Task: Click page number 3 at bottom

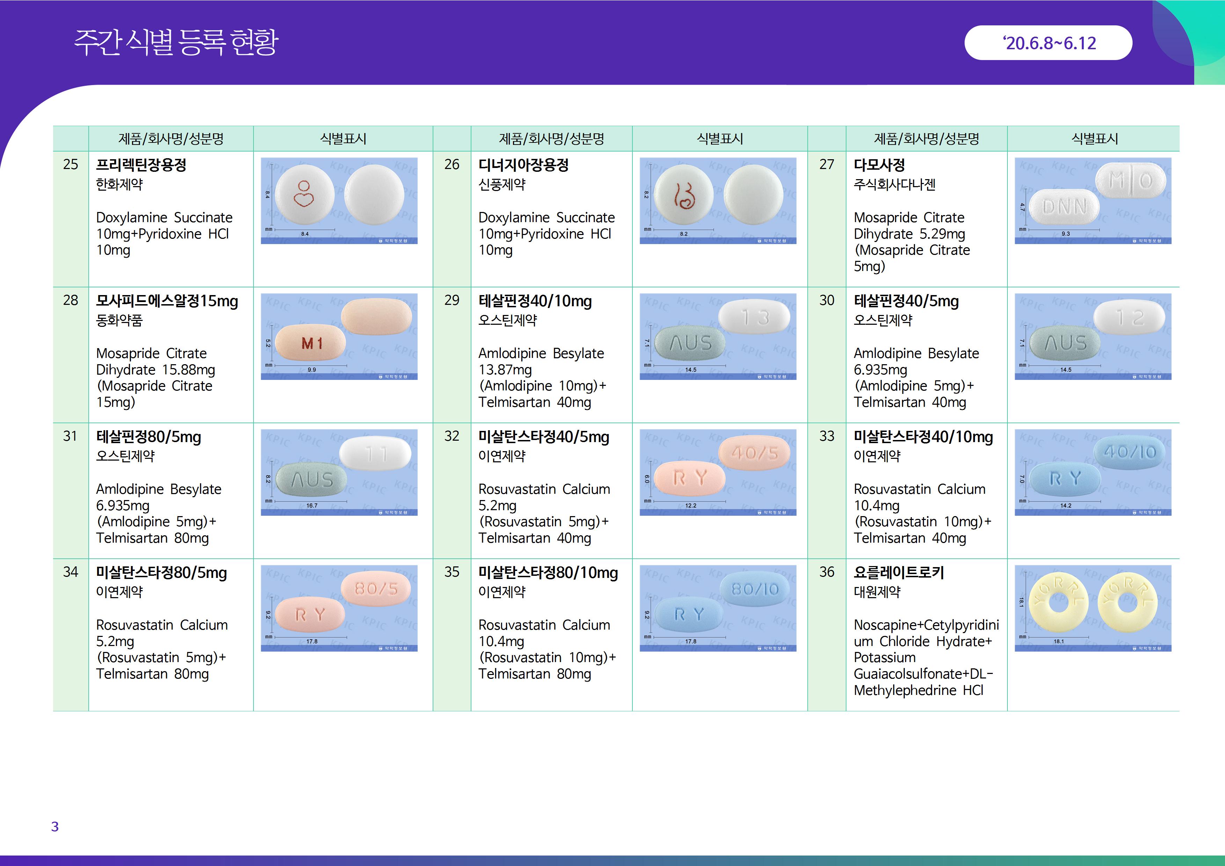Action: click(x=55, y=827)
